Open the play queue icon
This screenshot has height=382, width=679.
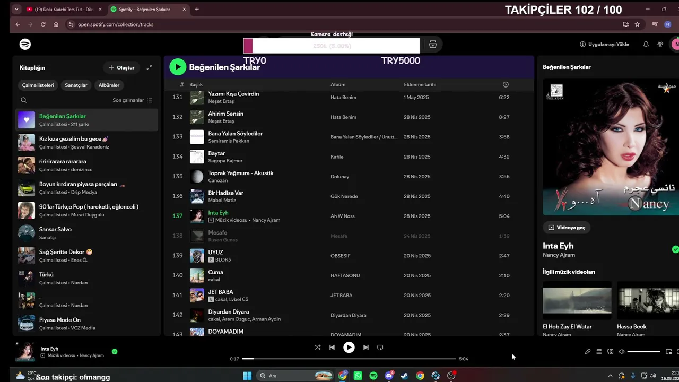coord(599,352)
